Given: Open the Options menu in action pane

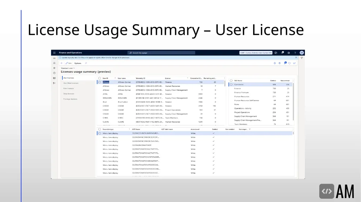Looking at the screenshot, I should pos(78,63).
